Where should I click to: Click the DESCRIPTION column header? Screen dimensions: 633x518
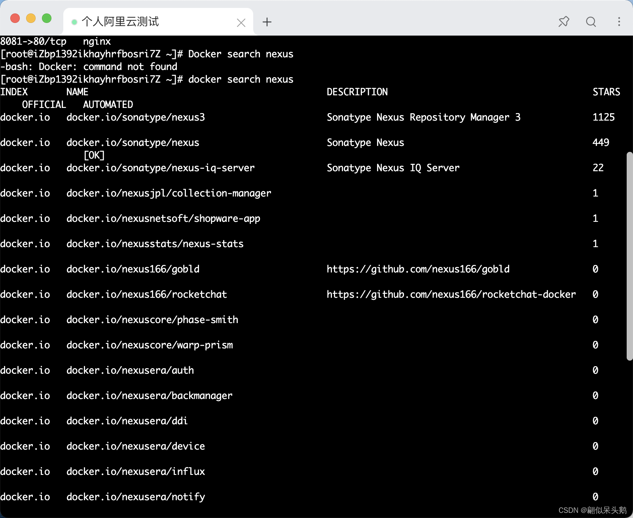tap(357, 92)
